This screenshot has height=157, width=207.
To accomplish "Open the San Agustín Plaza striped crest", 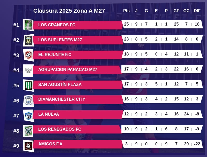I will coord(28,85).
